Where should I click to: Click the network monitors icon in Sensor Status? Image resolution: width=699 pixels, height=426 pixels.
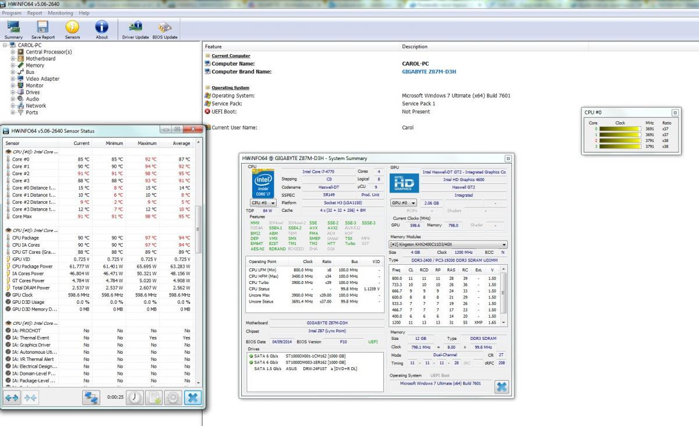click(91, 397)
